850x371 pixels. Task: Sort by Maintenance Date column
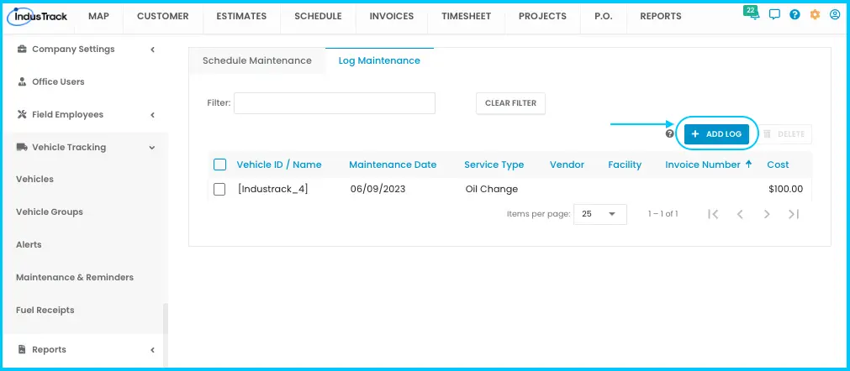(393, 165)
